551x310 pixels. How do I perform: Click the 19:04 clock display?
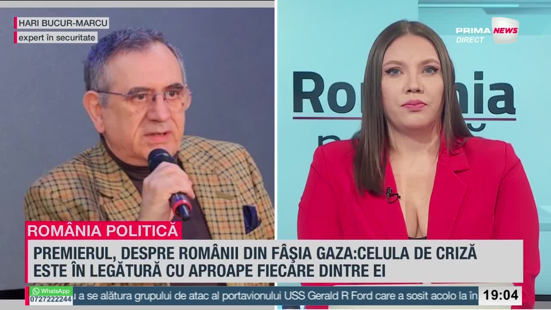tap(500, 295)
